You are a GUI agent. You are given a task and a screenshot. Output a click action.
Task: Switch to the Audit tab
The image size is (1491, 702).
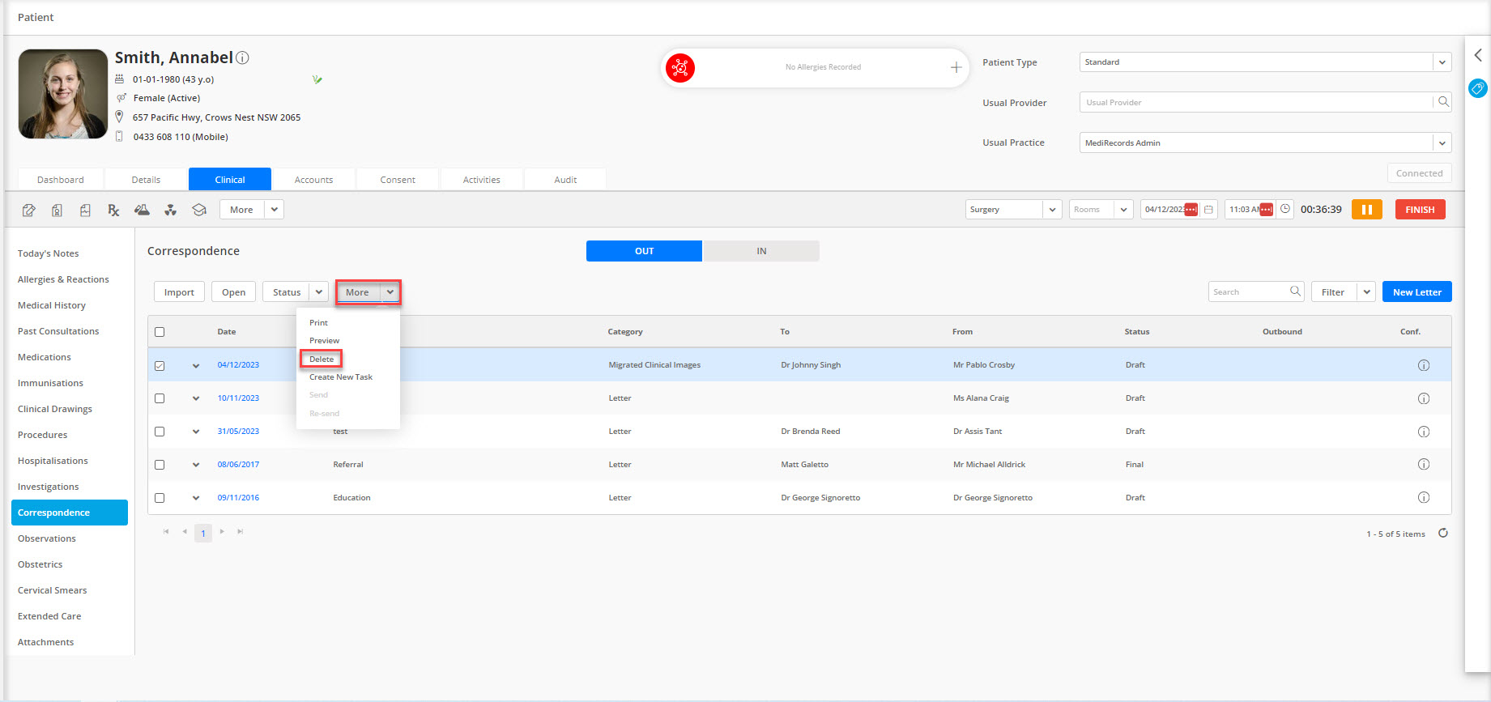click(565, 180)
